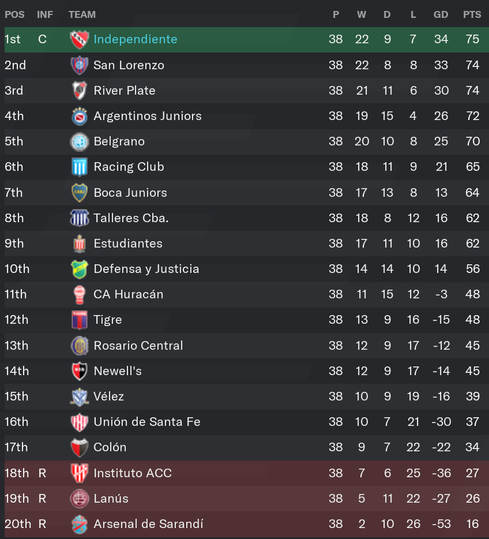Sort table by POS column header

14,14
